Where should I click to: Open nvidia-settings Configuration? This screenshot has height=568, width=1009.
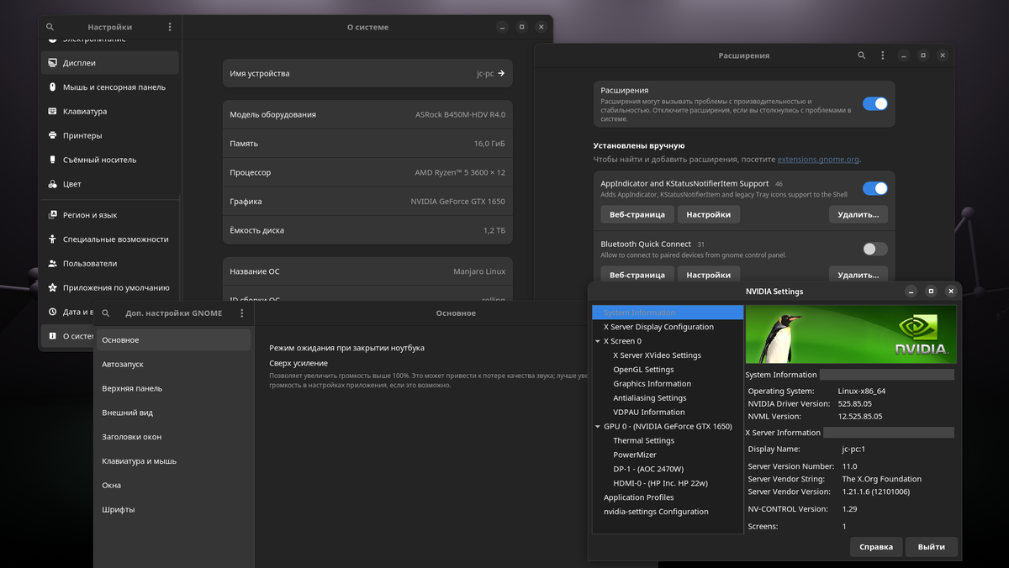(x=656, y=512)
